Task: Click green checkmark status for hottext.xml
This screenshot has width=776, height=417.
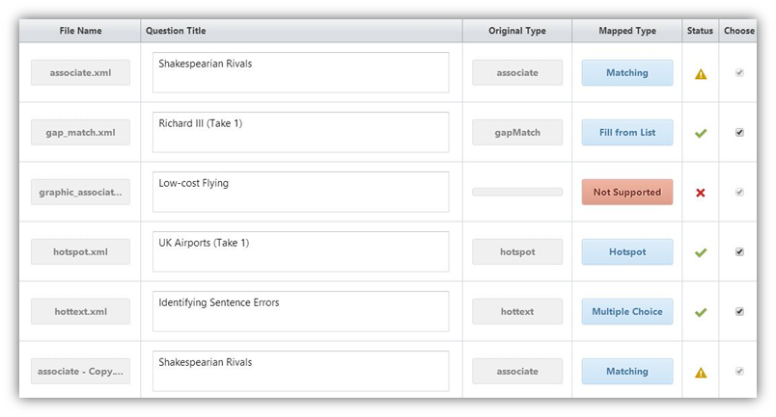Action: [701, 312]
